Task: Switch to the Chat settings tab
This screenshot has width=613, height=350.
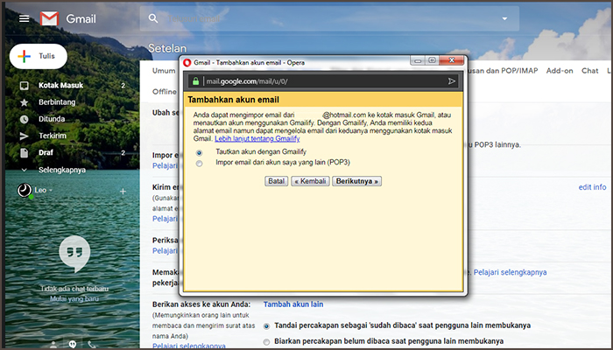Action: pos(589,70)
